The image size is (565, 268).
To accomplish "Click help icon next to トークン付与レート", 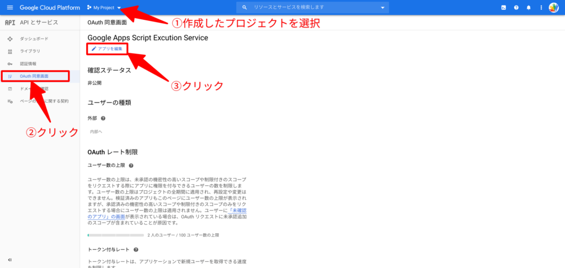I will coord(136,250).
